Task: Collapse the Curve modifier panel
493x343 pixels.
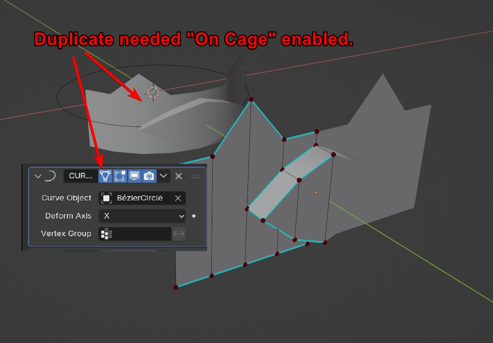Action: [38, 176]
